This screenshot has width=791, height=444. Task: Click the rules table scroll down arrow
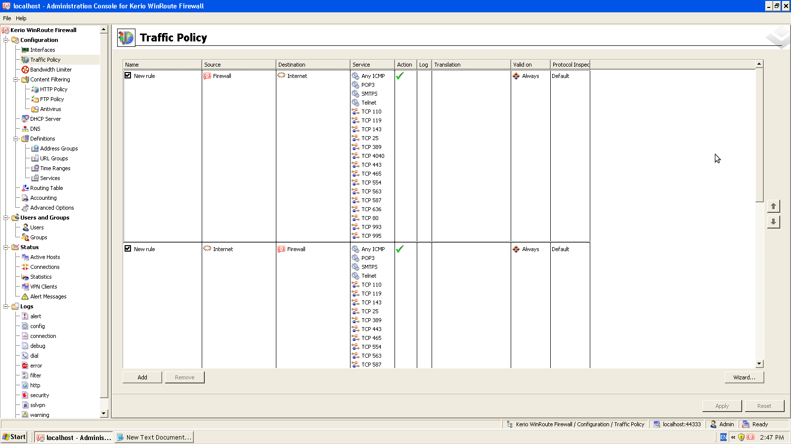759,364
